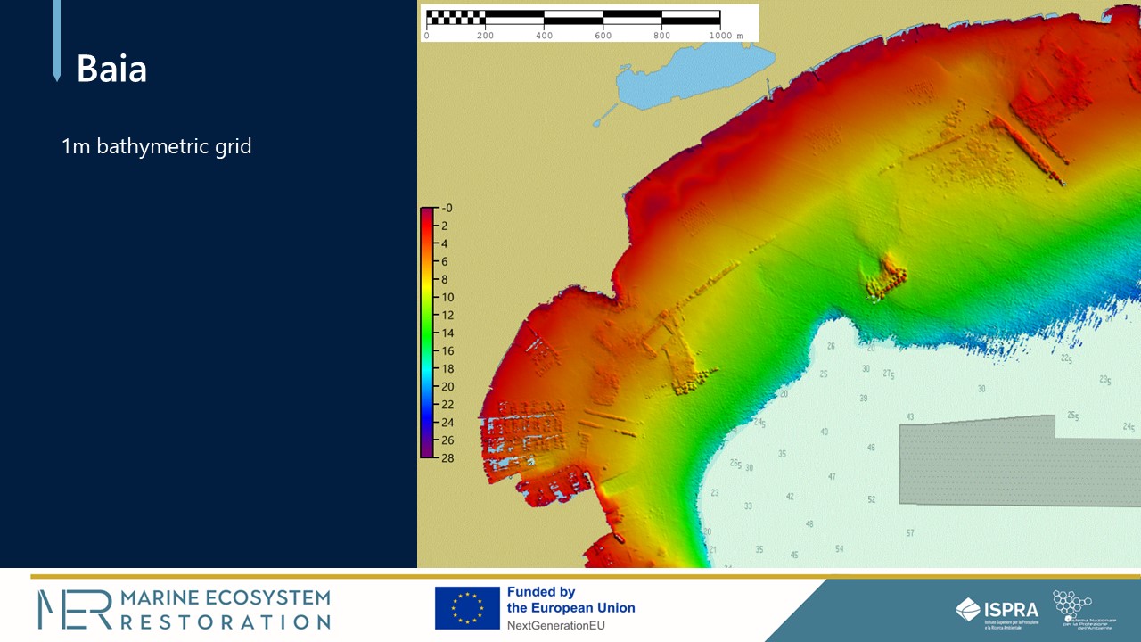Click the MER Marine Ecosystem Restoration logo
This screenshot has height=642, width=1141.
coord(184,609)
